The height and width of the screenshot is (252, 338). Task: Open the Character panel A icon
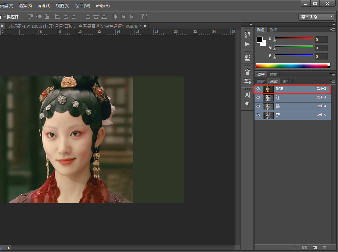[247, 95]
